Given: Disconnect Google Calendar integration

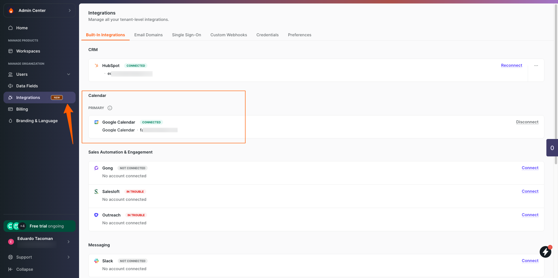Looking at the screenshot, I should click(x=527, y=122).
